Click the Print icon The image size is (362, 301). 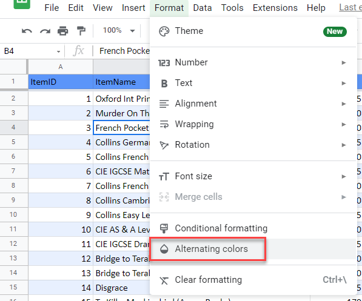(x=63, y=31)
